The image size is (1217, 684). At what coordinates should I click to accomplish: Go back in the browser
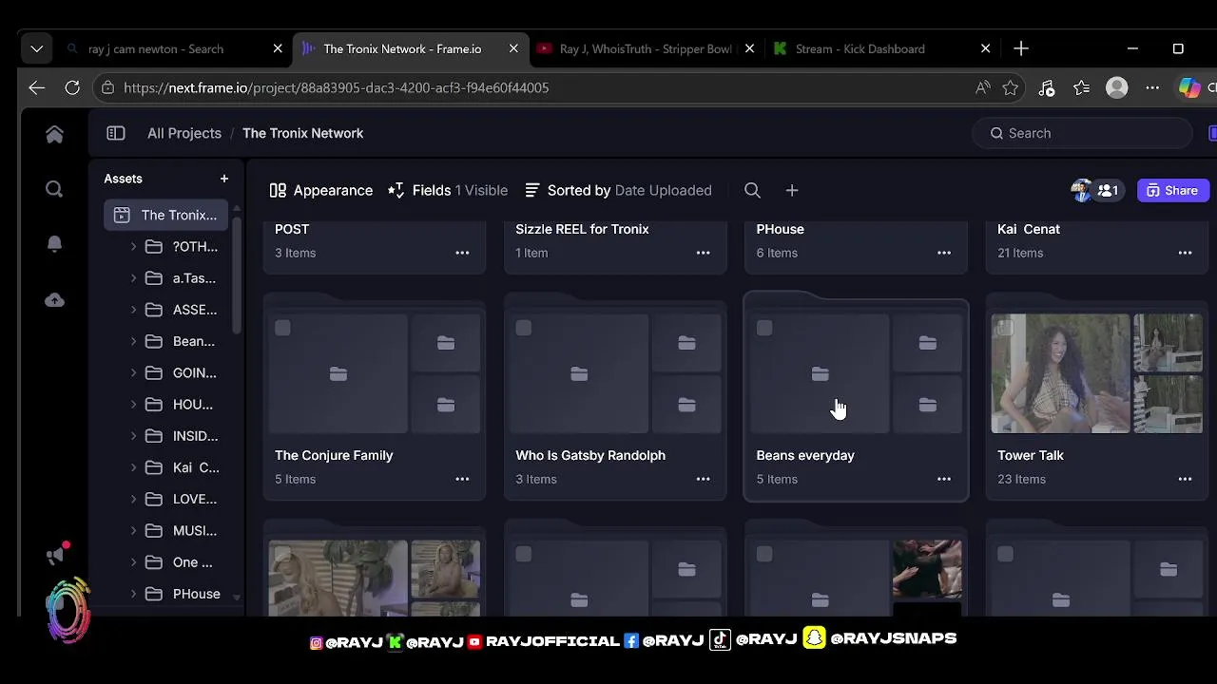(36, 87)
